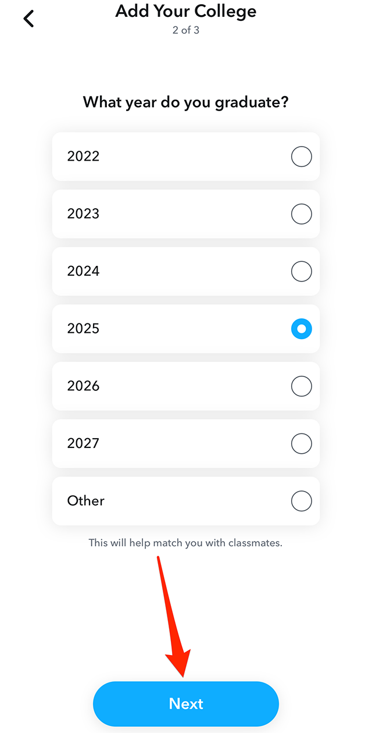Select the 2024 radio button
This screenshot has width=372, height=733.
[301, 271]
